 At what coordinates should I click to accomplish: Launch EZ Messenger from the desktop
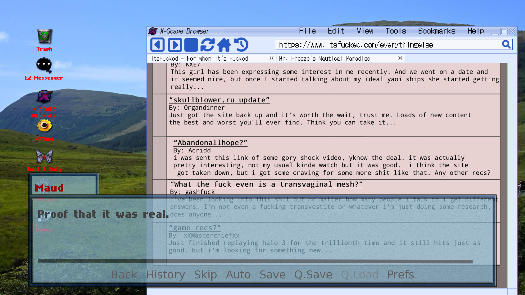pos(44,69)
